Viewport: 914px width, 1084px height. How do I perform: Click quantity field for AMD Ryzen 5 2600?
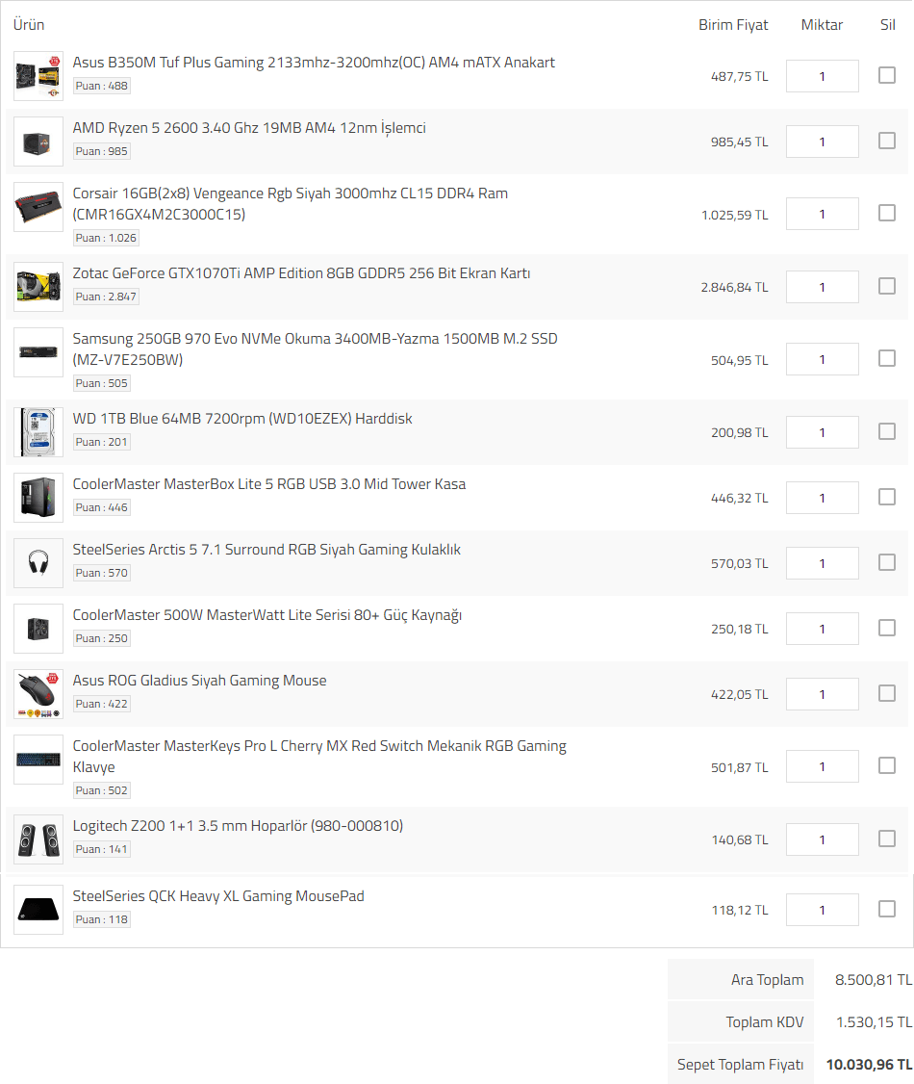tap(822, 142)
